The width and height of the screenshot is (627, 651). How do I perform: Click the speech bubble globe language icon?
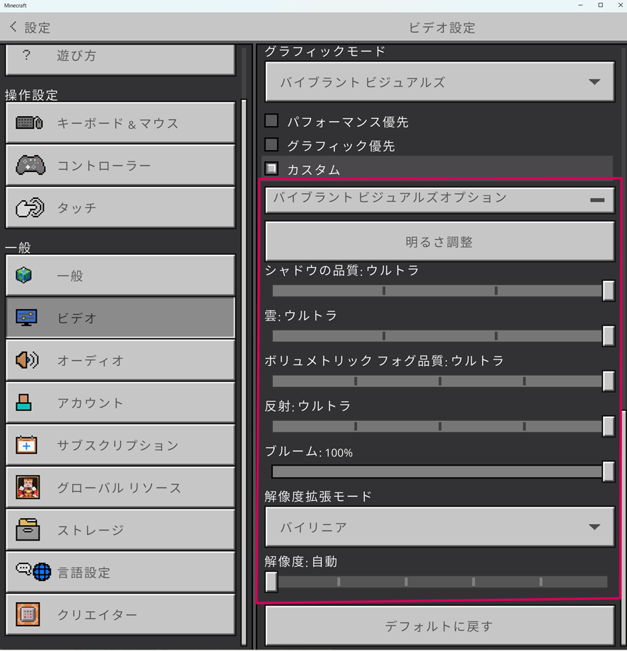pos(34,572)
